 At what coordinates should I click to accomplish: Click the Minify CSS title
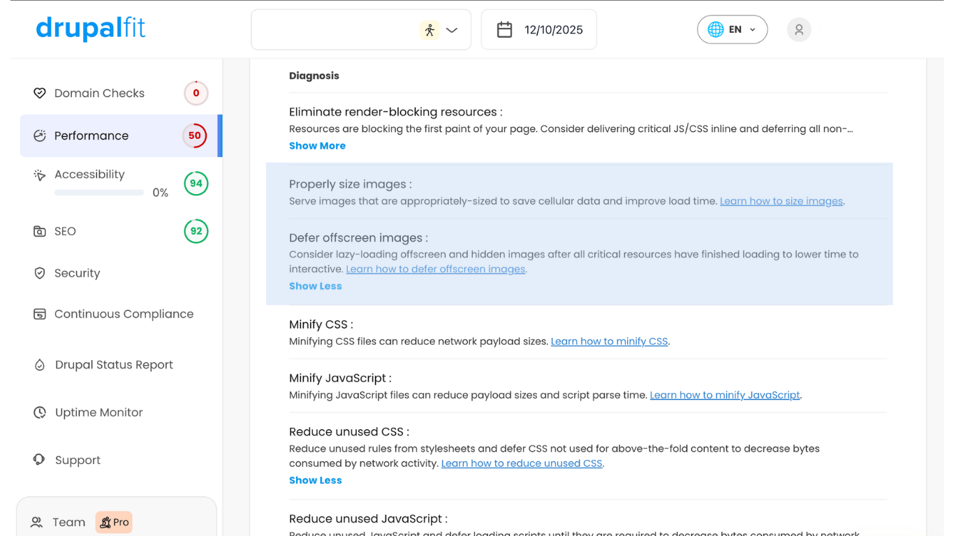pyautogui.click(x=321, y=325)
